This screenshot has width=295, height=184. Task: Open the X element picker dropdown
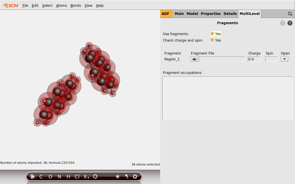[86, 177]
